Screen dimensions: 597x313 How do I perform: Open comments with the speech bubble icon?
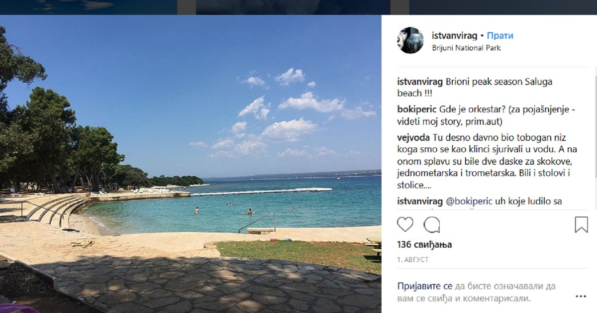click(432, 225)
